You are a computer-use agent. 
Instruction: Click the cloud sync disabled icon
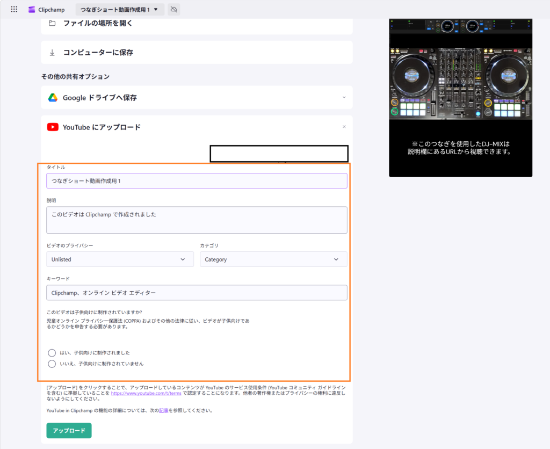[x=173, y=10]
